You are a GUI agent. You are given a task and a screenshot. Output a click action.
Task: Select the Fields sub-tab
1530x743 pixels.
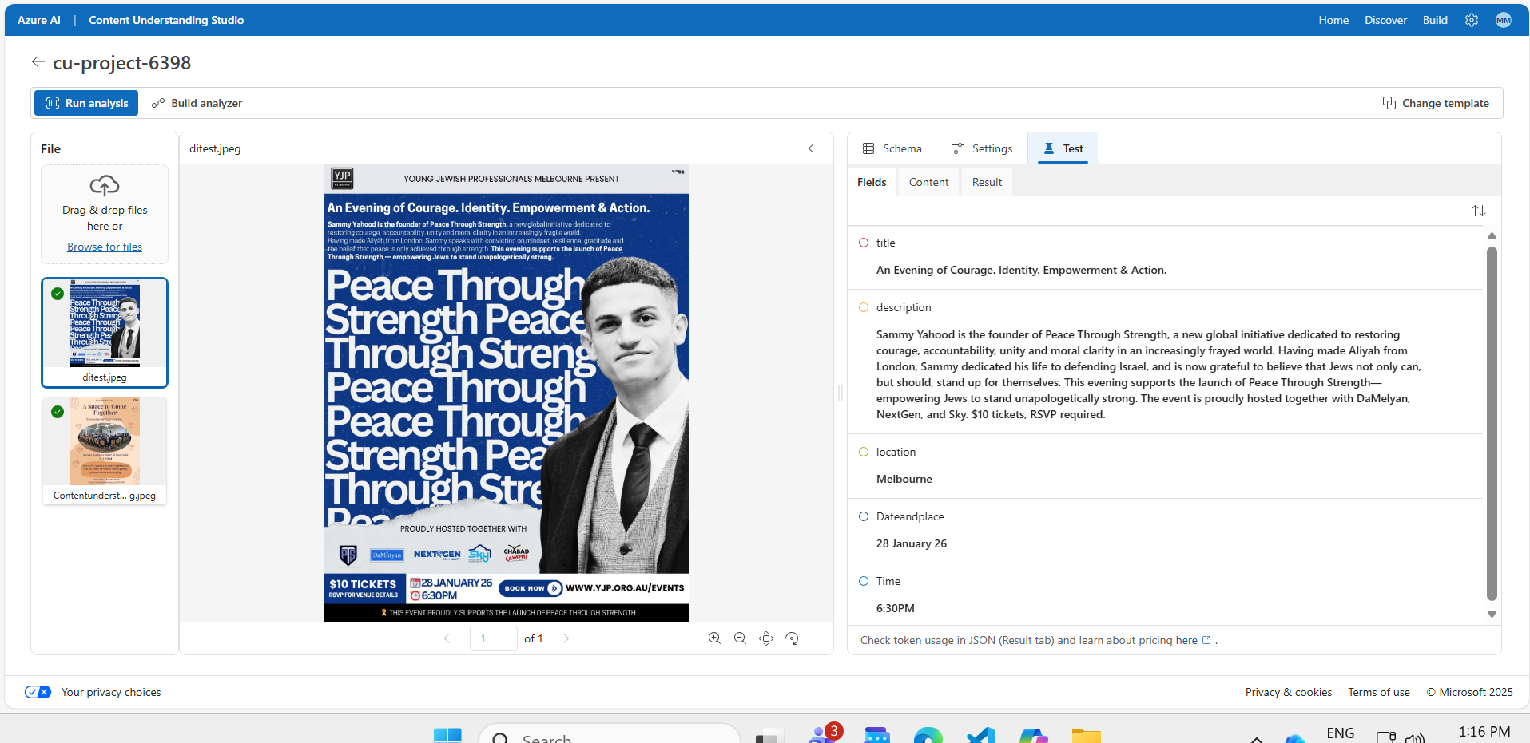tap(872, 182)
